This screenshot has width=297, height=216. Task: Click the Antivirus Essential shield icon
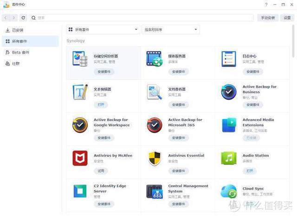pos(155,158)
